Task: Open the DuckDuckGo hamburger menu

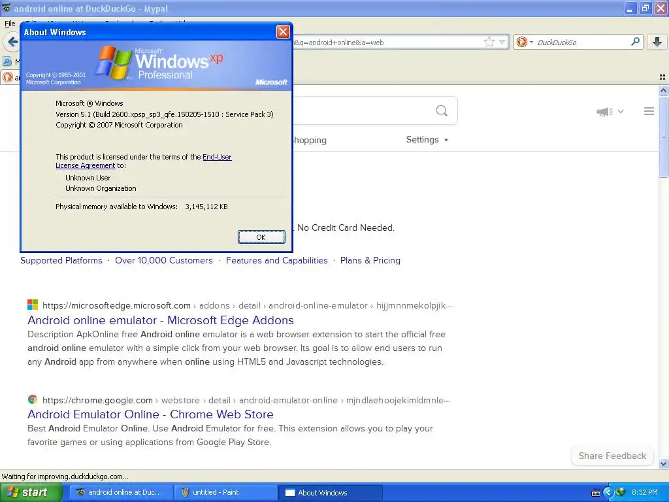Action: tap(649, 111)
